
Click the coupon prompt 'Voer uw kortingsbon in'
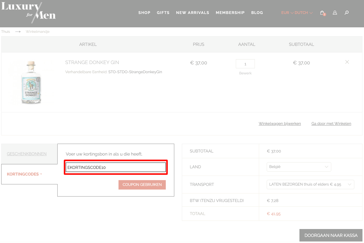click(x=104, y=154)
